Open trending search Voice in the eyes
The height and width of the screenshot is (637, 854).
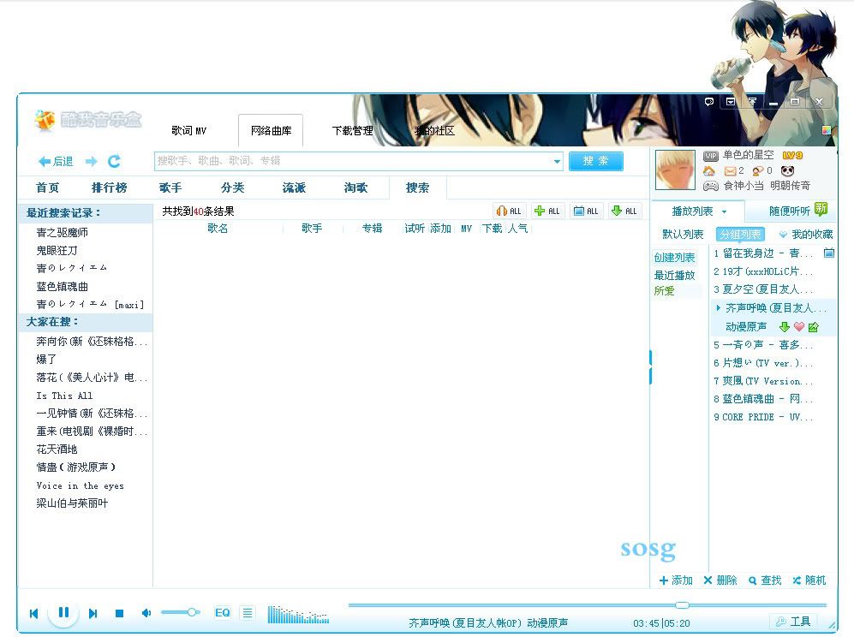pyautogui.click(x=80, y=485)
